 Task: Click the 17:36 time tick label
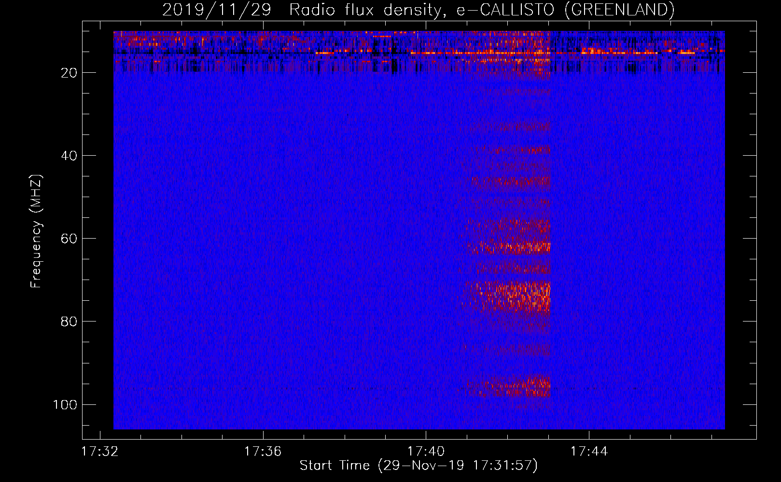263,452
